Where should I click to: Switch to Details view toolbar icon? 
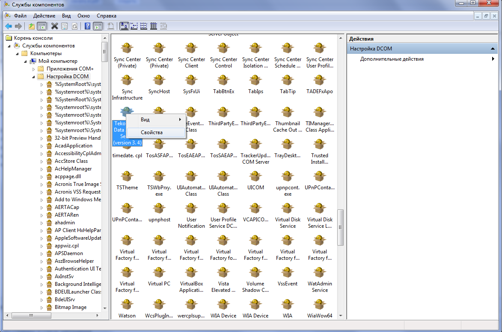[x=154, y=26]
